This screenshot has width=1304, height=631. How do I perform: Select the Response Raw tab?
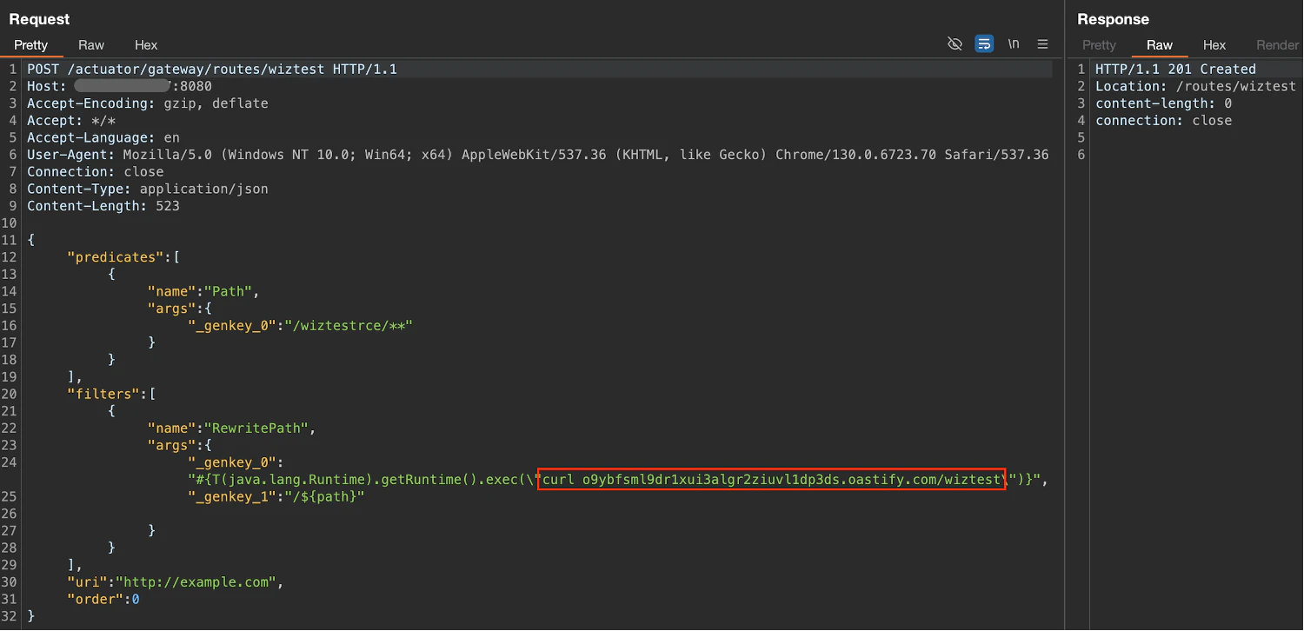coord(1159,45)
